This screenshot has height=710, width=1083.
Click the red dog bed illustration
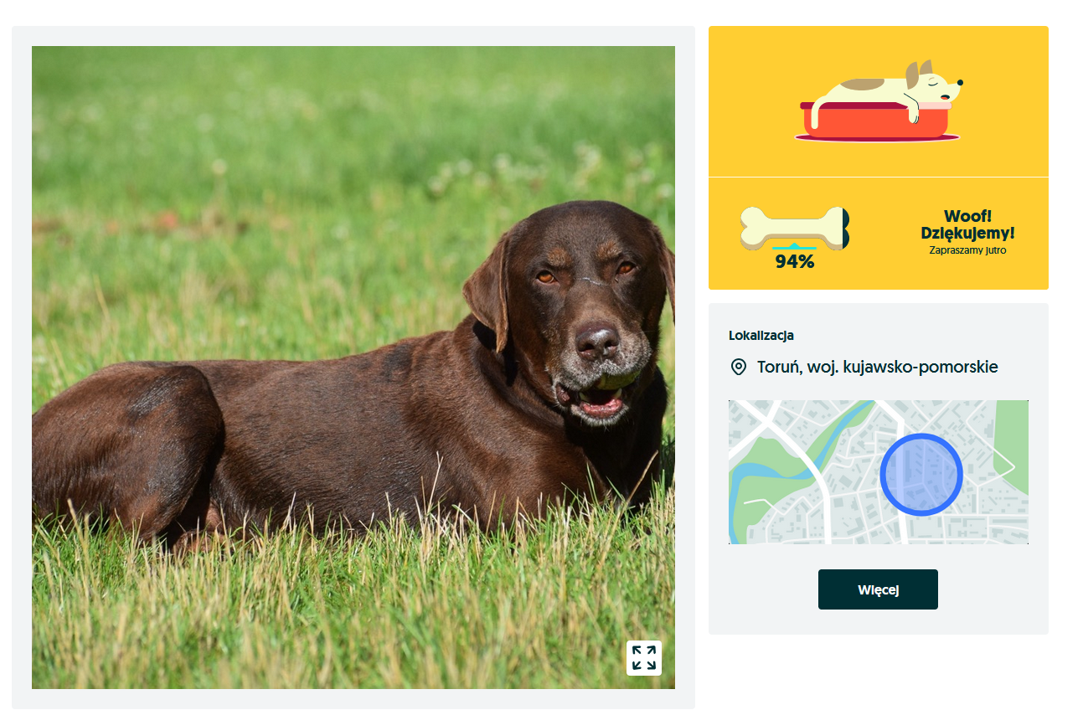tap(876, 122)
